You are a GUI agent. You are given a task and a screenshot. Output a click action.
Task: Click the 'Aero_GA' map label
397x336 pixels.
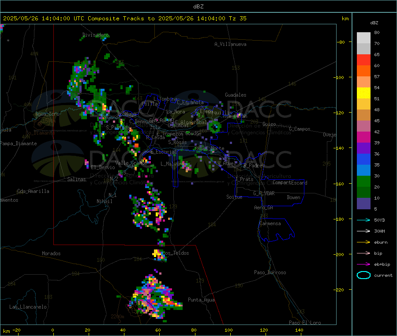point(264,208)
